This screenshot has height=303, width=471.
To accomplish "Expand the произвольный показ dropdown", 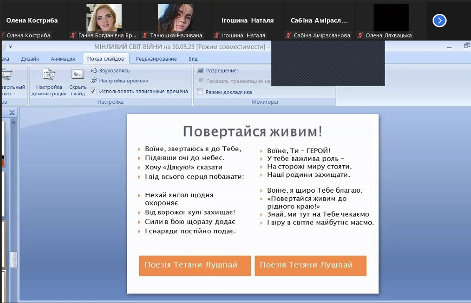I will pos(13,94).
